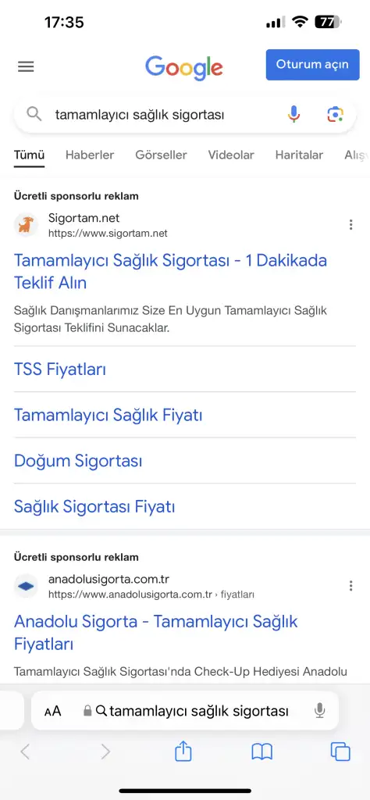
Task: Open Anadolu Sigorta Tamamlayıcı Sağlık Fiyatları result
Action: coord(156,633)
